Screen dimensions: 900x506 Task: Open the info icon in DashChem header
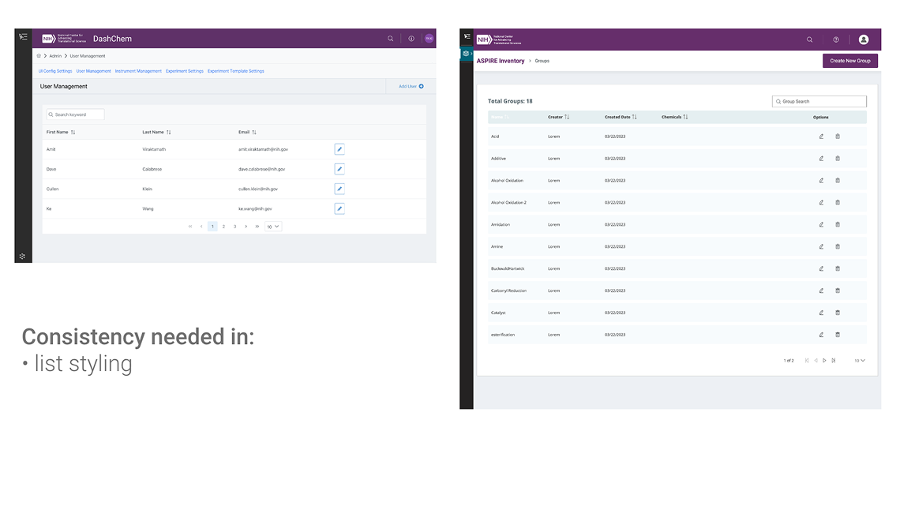coord(411,38)
